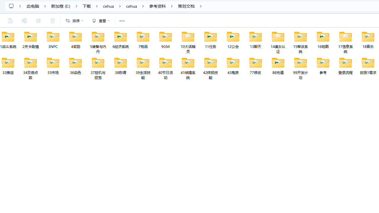Select the 3NPC folder

coord(53,38)
